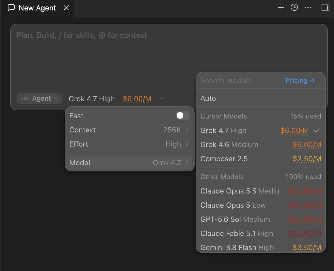
Task: Click the infinity icon in Agent mode pill
Action: coord(25,98)
